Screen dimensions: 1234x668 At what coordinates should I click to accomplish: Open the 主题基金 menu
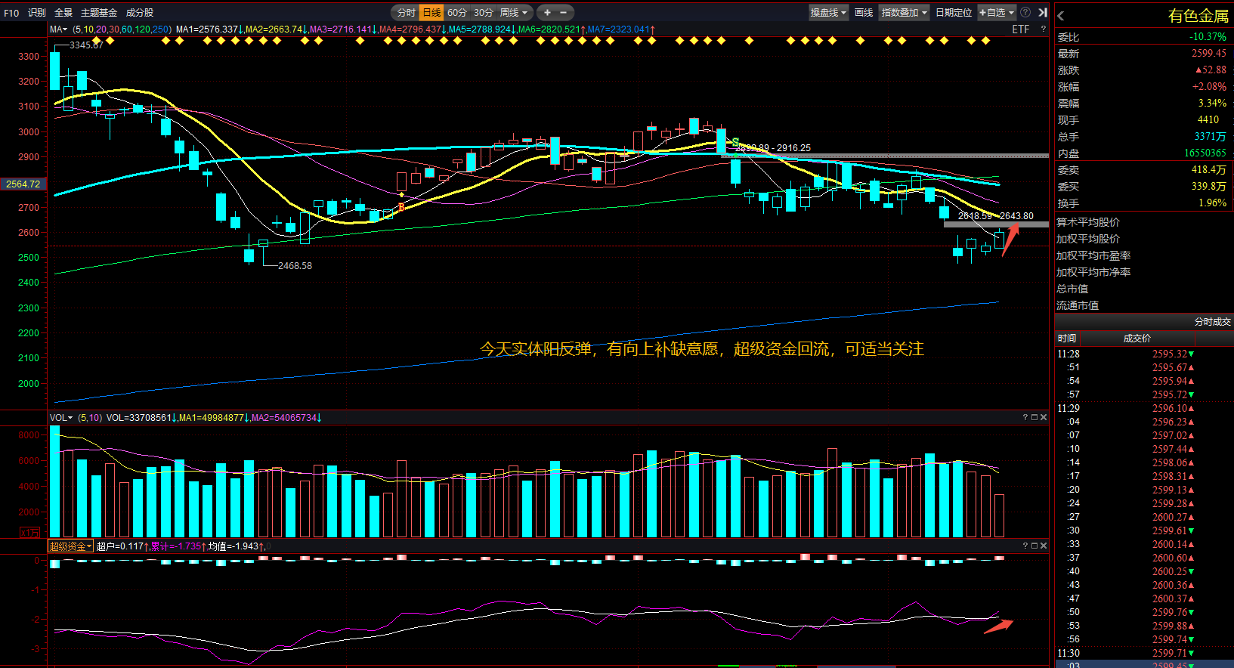pyautogui.click(x=99, y=13)
